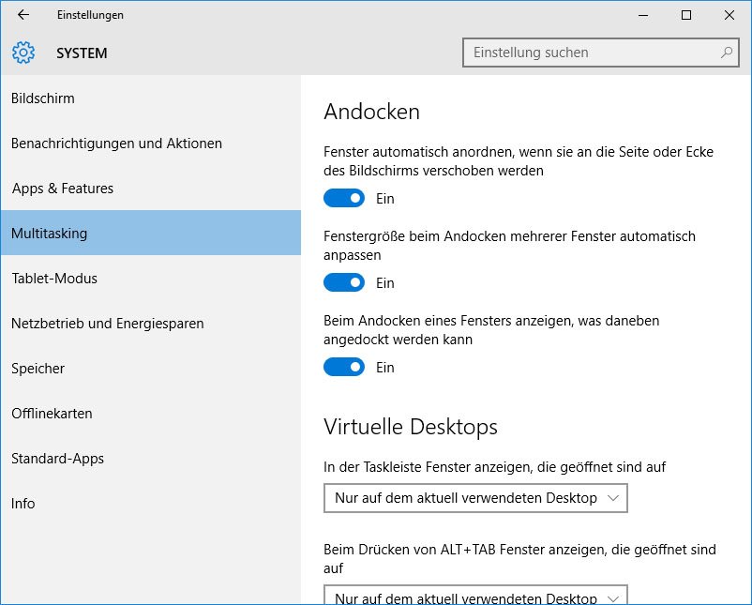This screenshot has width=752, height=605.
Task: Disable automatic window arrangement when snapping
Action: point(345,198)
